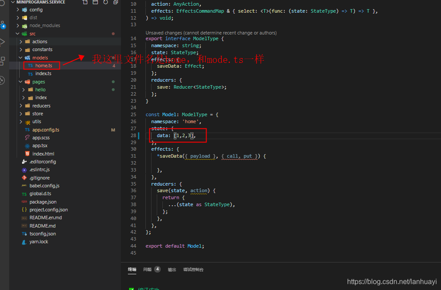
Task: Click the HTML5 icon beside index.html
Action: [27, 154]
